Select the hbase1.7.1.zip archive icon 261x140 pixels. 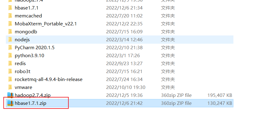10,103
